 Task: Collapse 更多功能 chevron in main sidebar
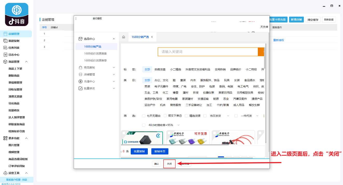click(x=26, y=138)
